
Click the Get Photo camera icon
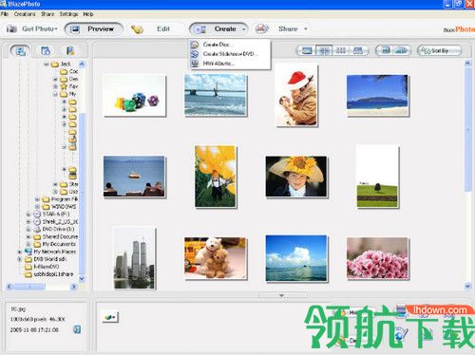[x=11, y=28]
